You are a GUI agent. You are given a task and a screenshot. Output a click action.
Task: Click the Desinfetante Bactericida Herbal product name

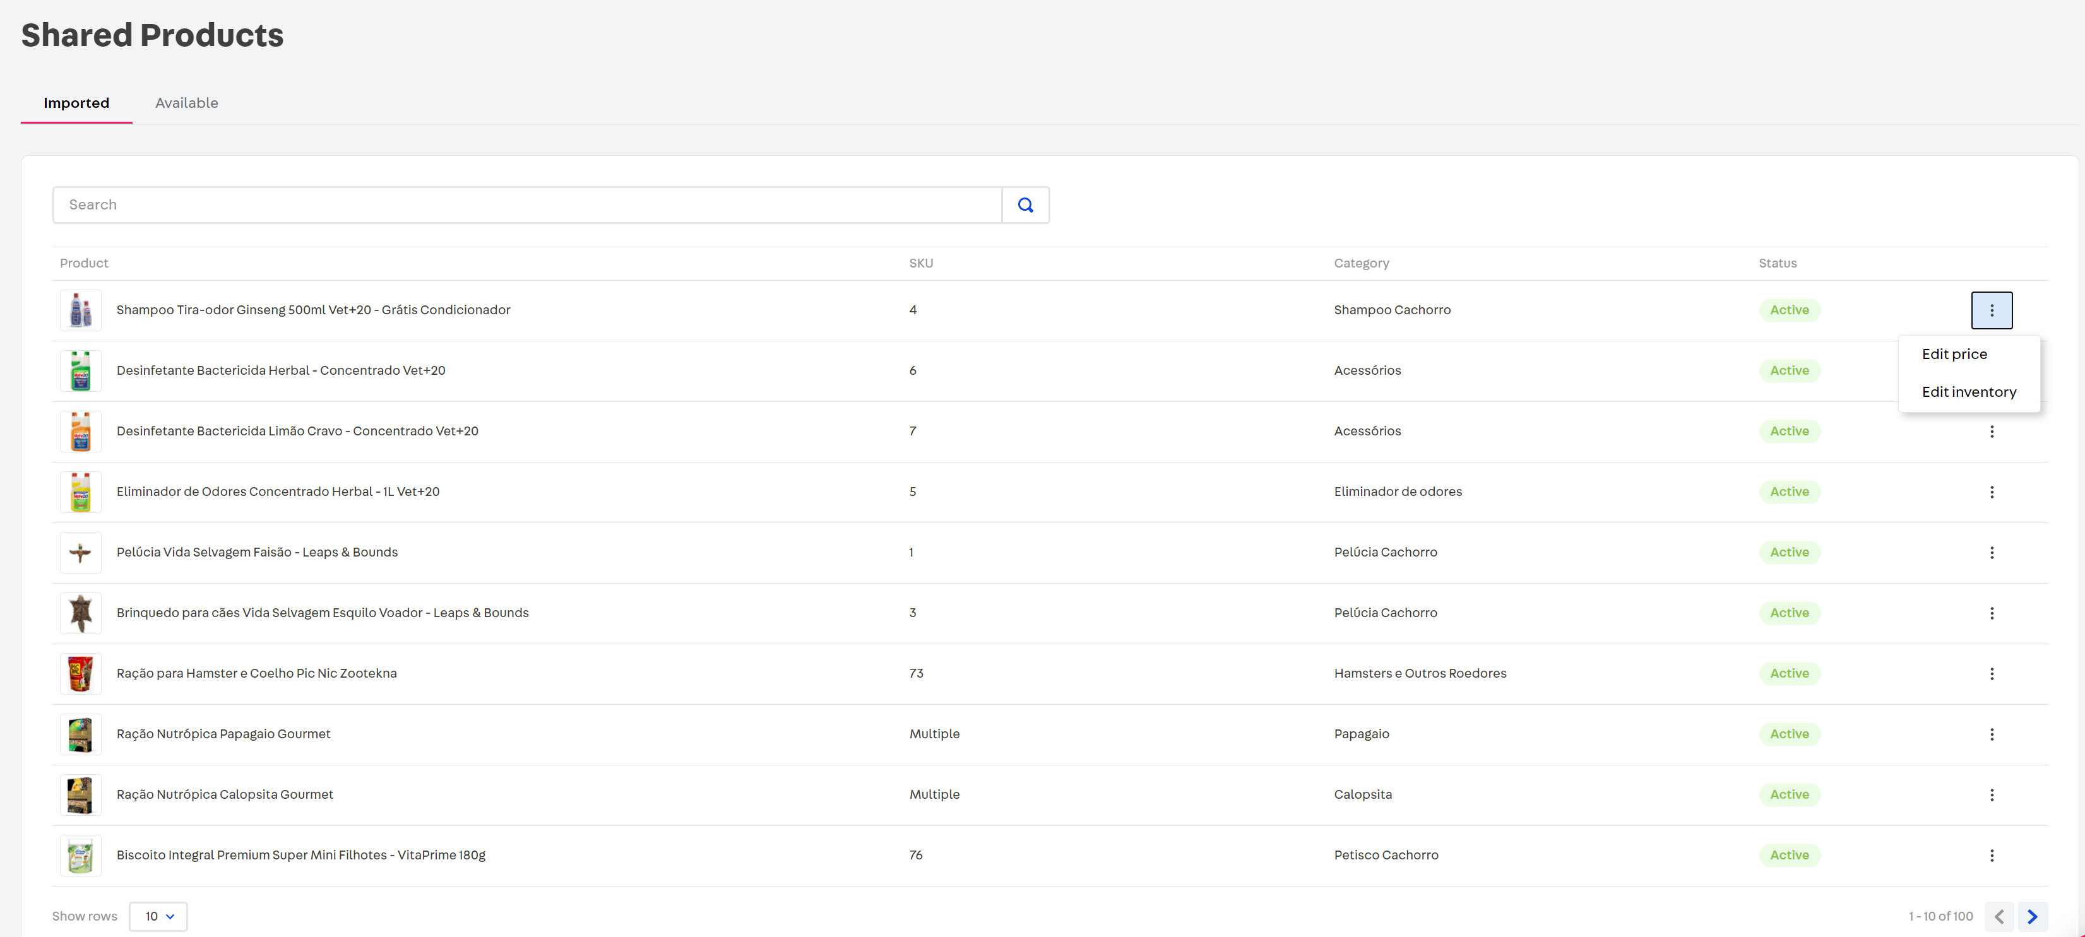point(280,370)
